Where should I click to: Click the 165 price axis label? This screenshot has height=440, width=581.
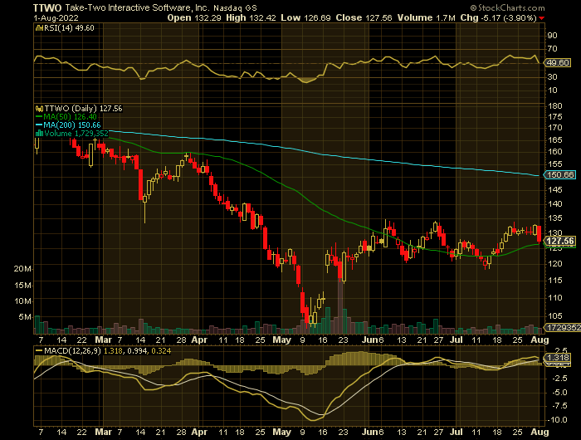pos(554,140)
